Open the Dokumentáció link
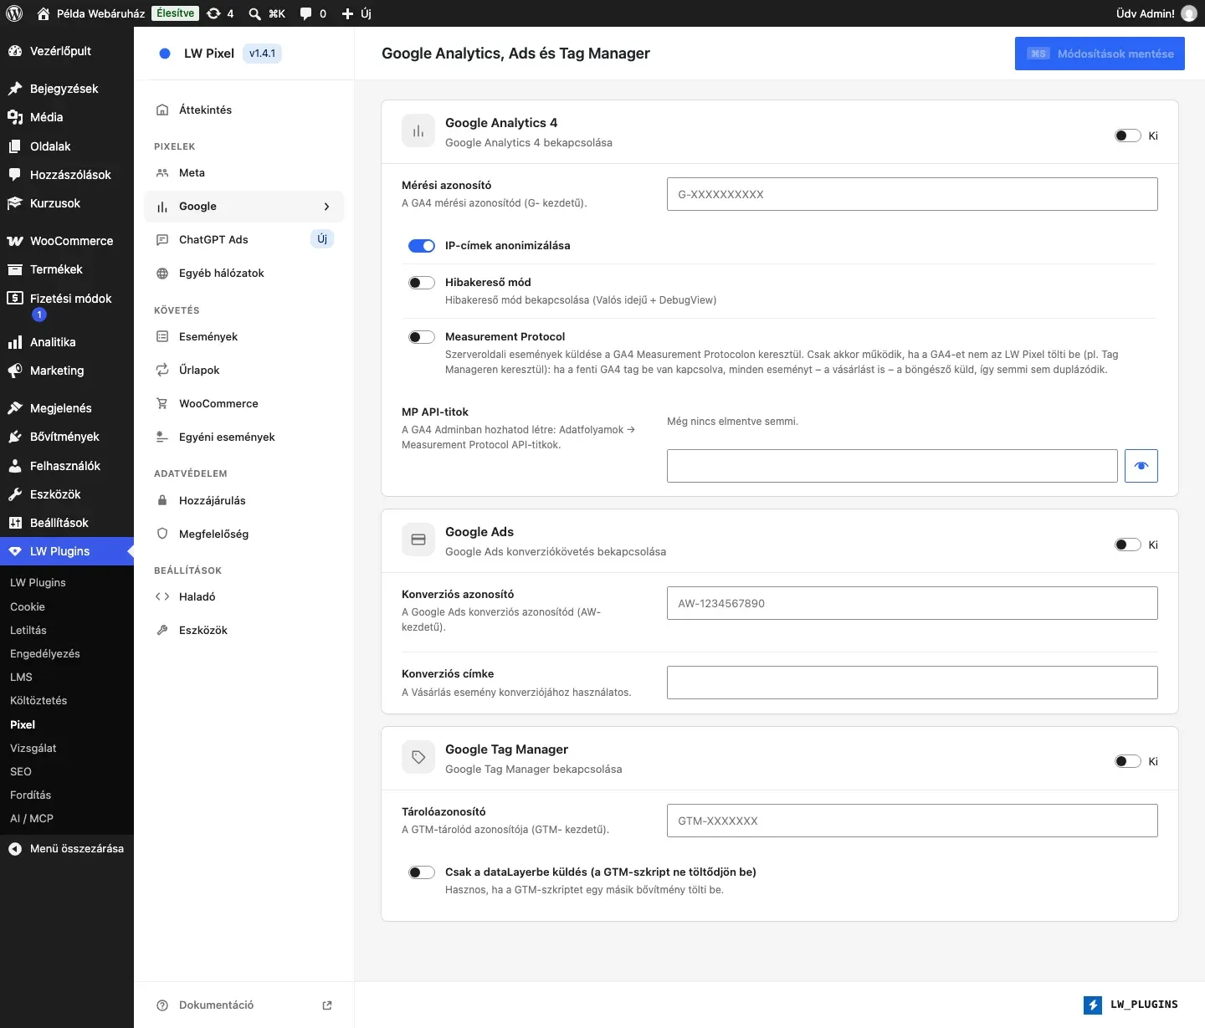 [244, 1005]
